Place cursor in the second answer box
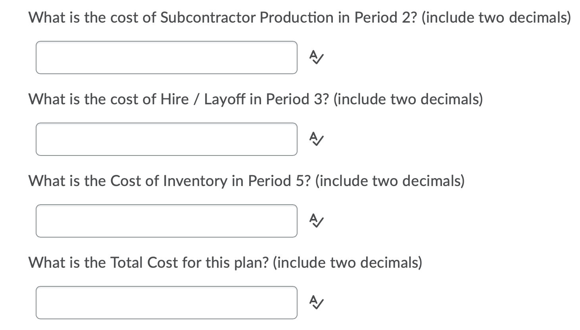580x330 pixels. tap(167, 140)
